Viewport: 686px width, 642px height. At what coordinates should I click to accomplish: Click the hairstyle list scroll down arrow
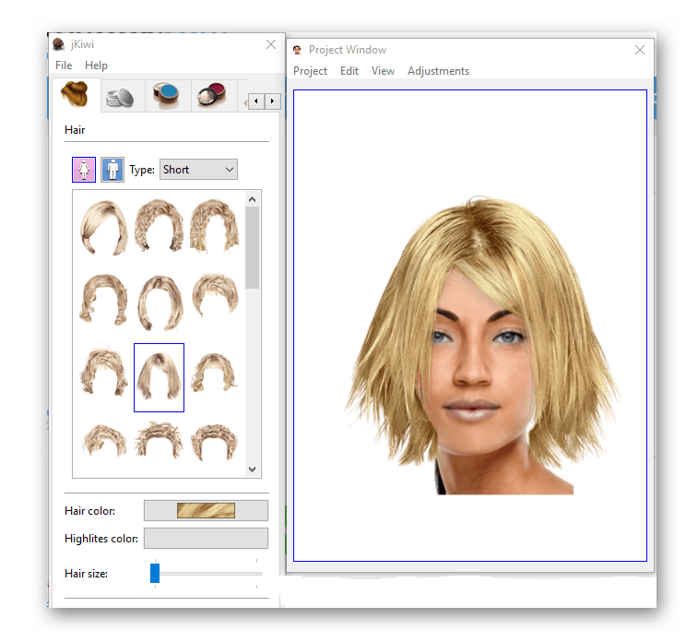point(252,470)
